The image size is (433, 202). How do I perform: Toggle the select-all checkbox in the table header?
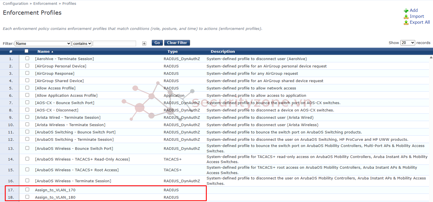coord(27,51)
